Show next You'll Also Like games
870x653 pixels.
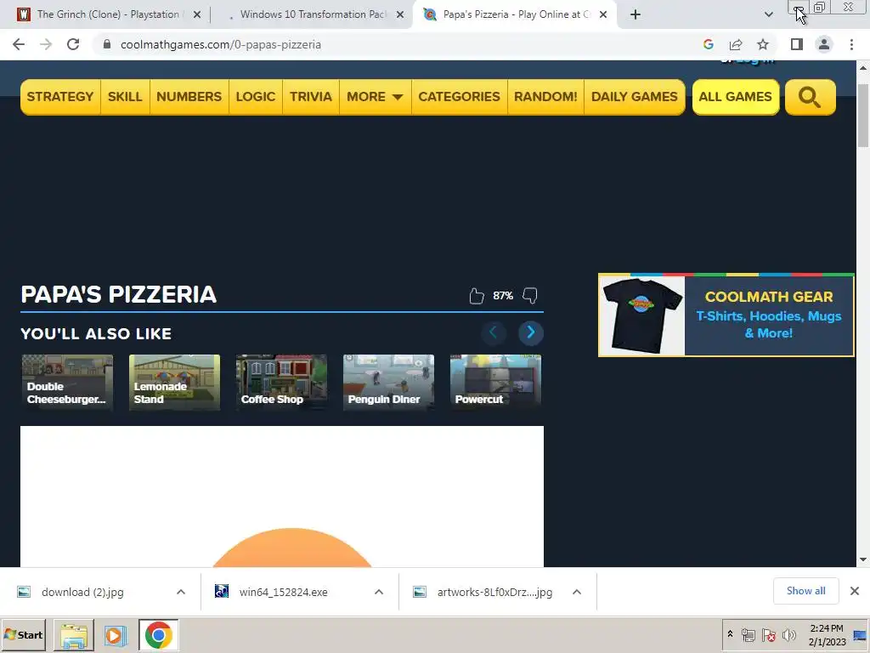click(x=530, y=332)
